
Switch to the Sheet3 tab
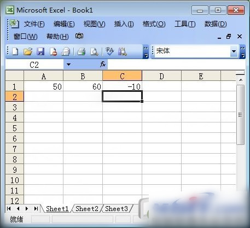click(x=117, y=209)
